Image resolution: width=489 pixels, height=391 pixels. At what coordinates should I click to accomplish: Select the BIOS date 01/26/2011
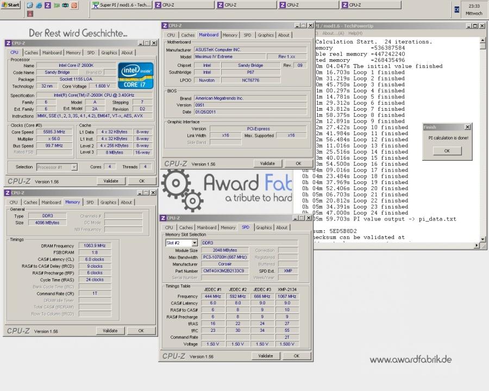point(250,112)
